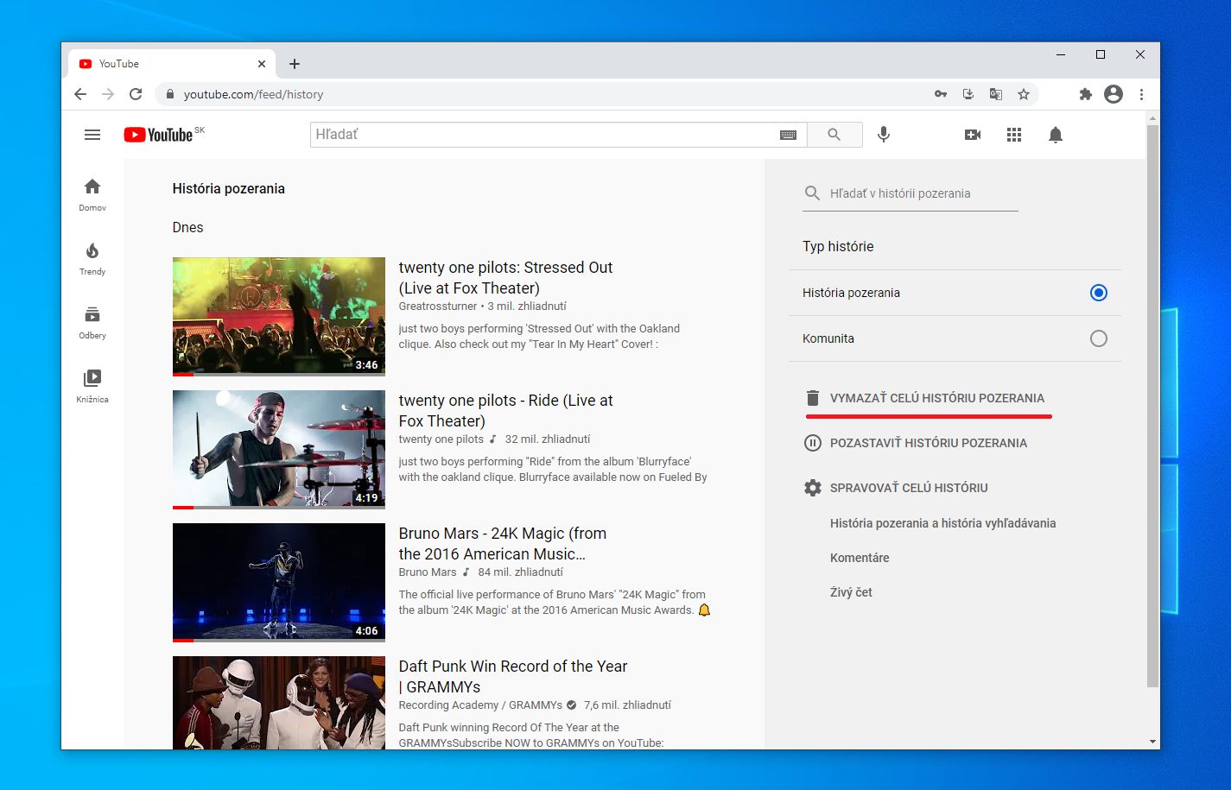Screen dimensions: 1231x790
Task: Open the Stressed Out video thumbnail
Action: click(x=279, y=317)
